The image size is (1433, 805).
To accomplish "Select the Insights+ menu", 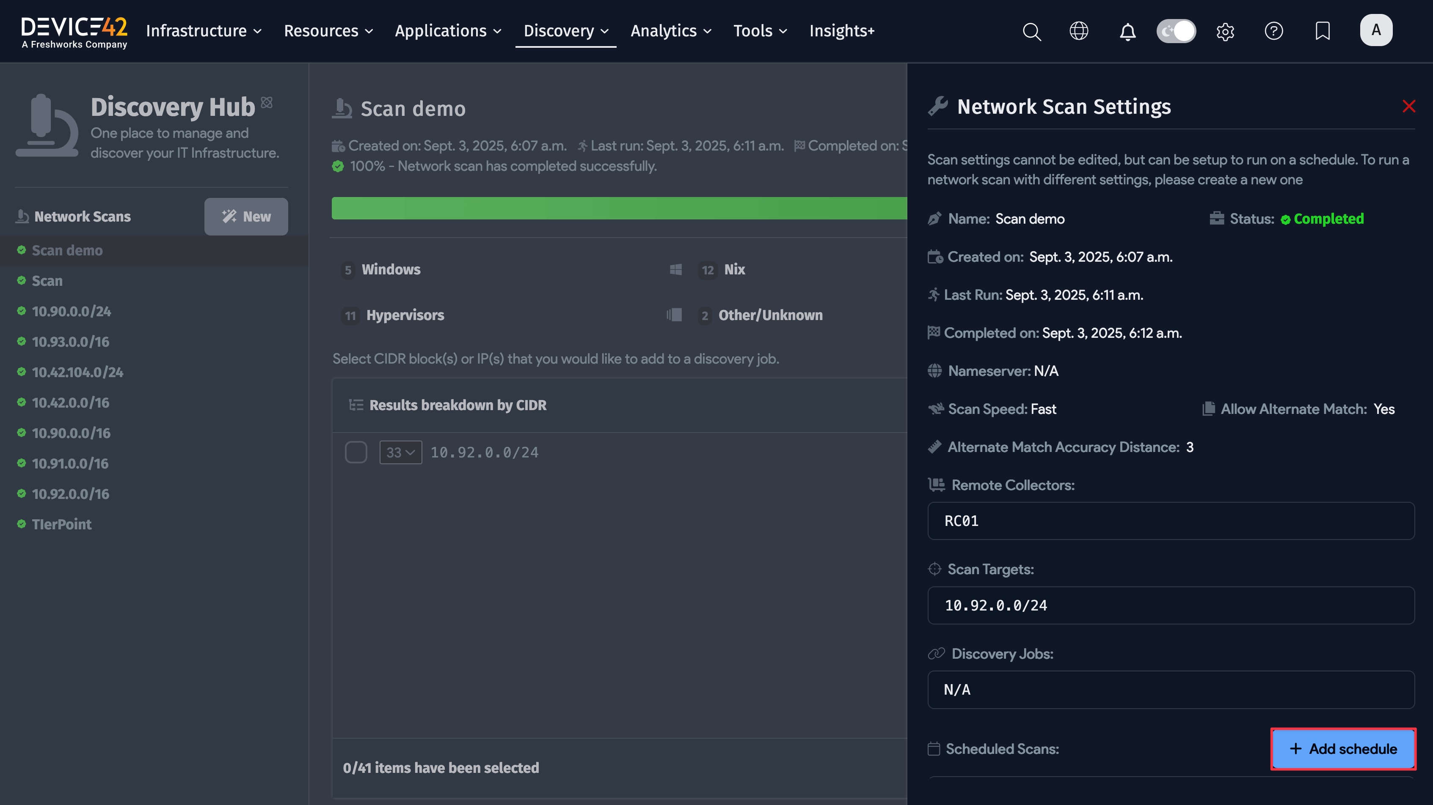I will 842,32.
